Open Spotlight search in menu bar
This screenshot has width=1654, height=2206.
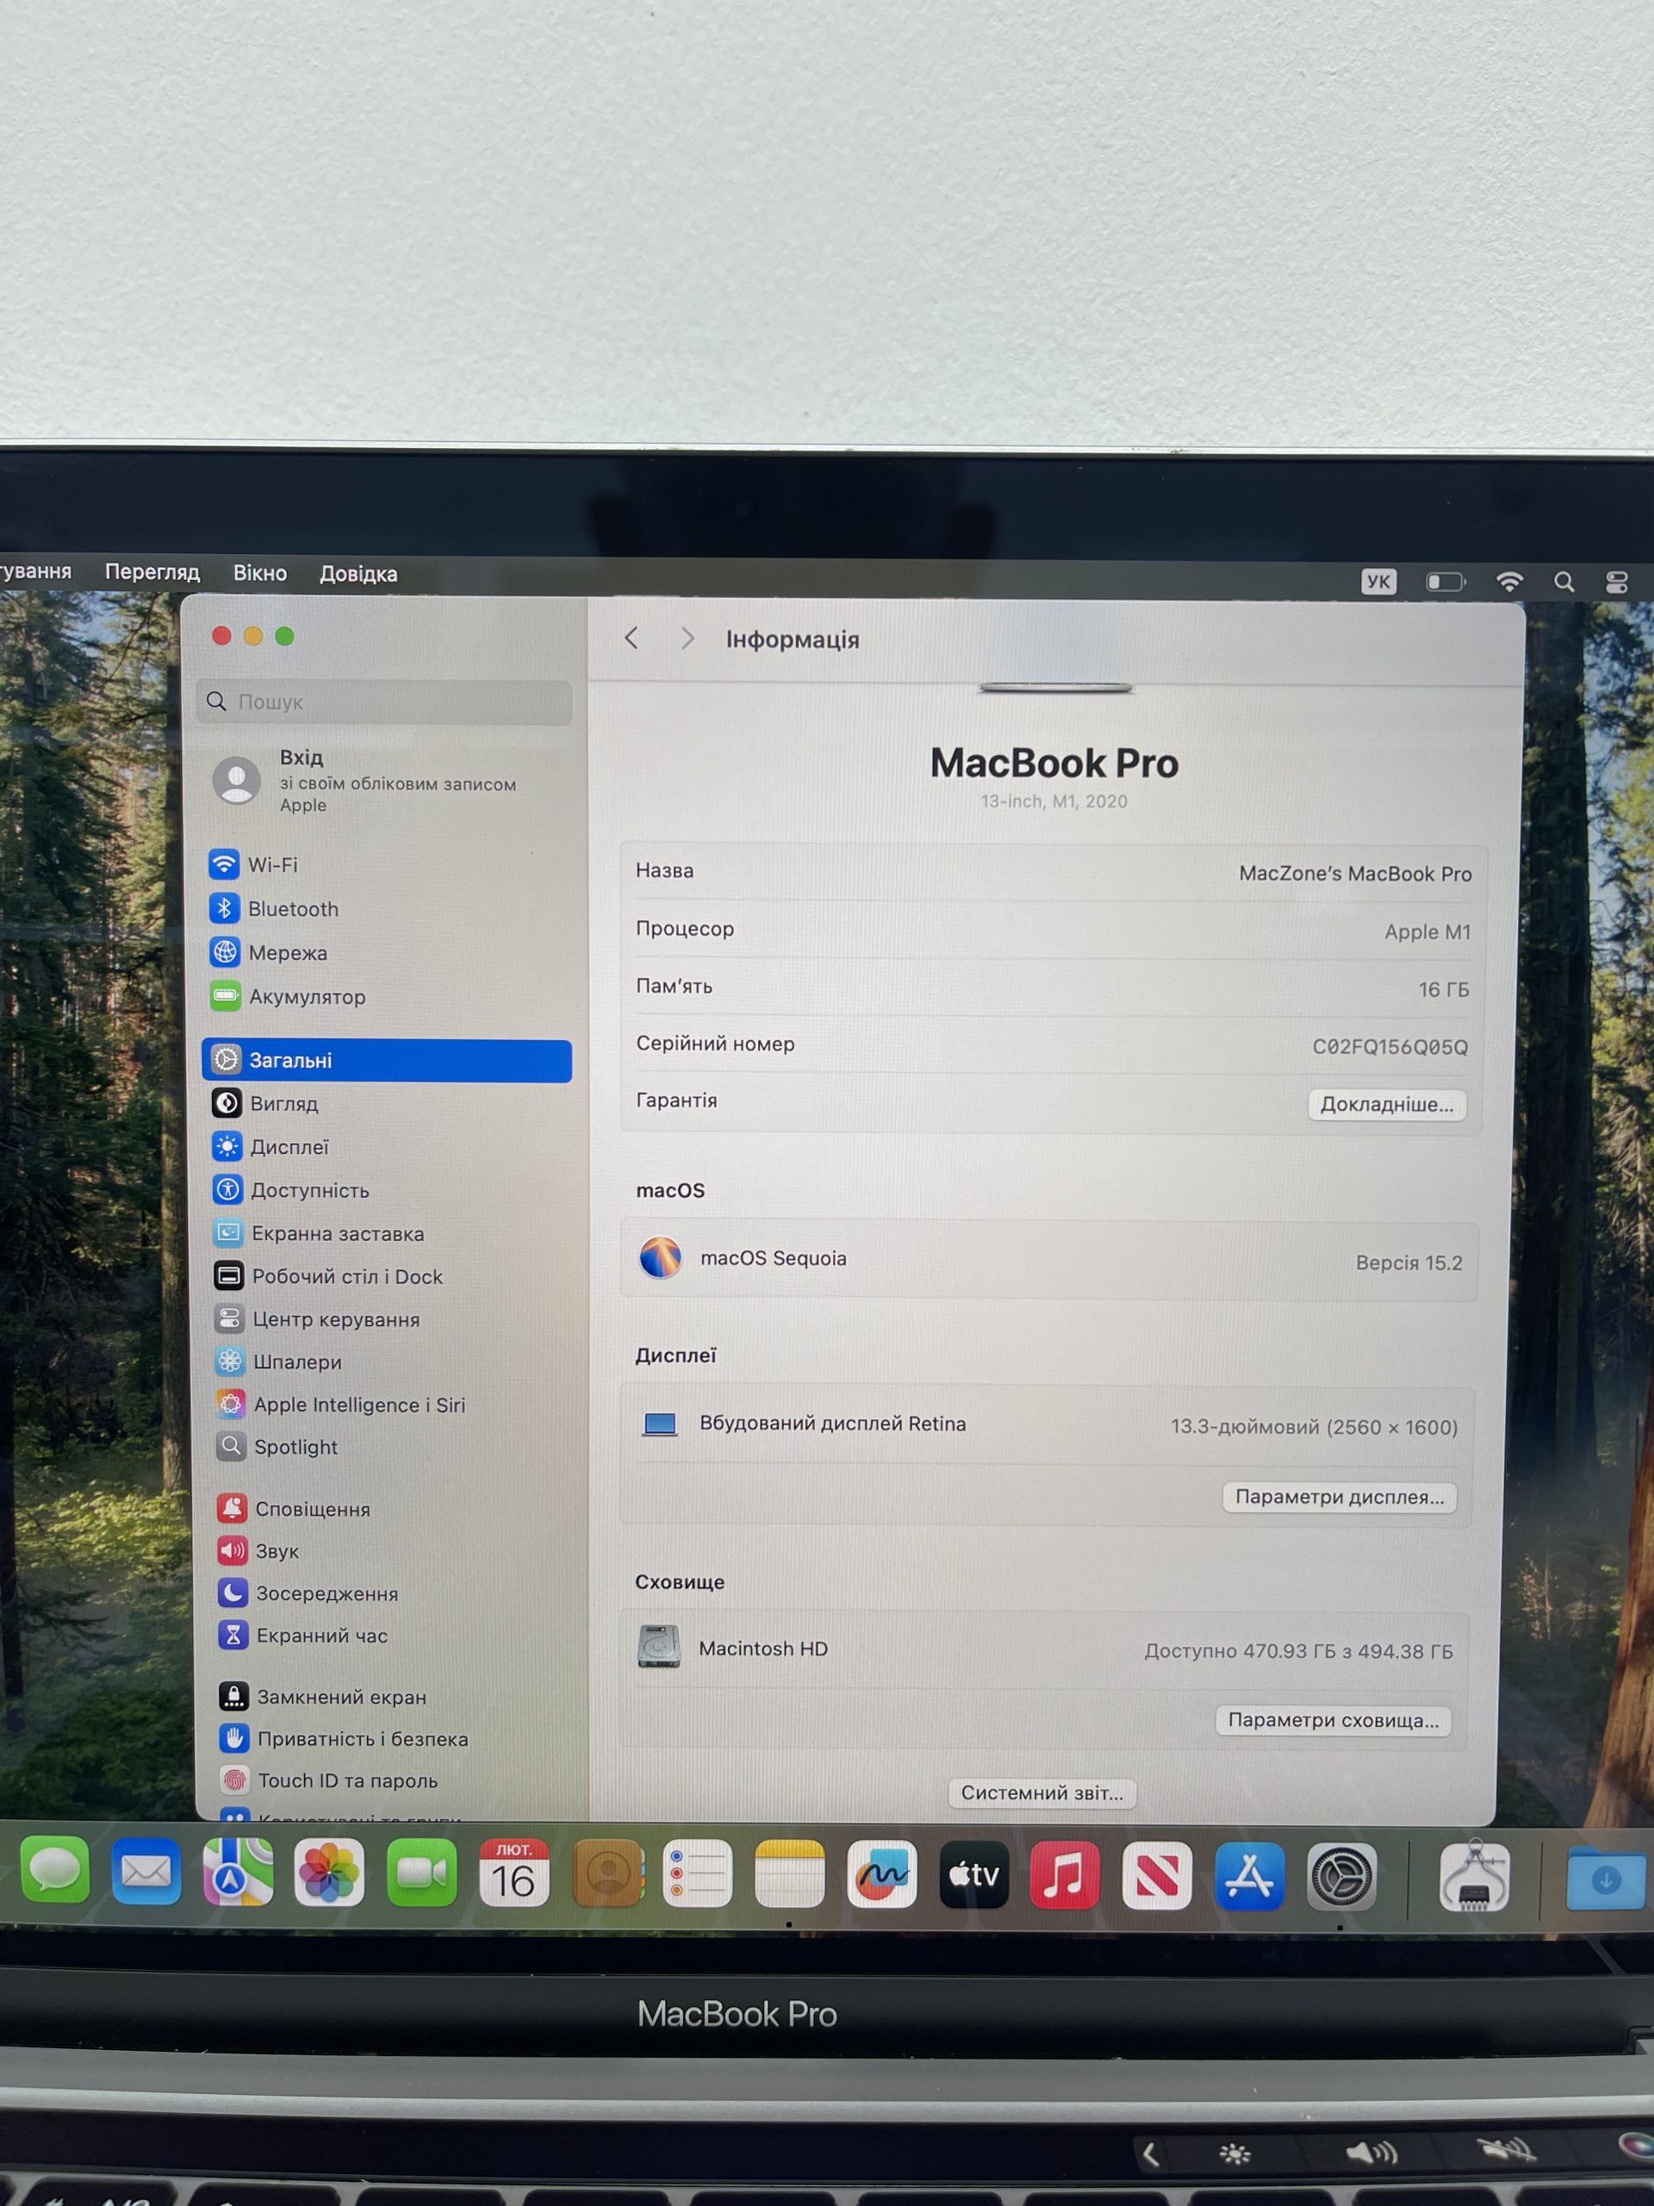(x=1564, y=582)
